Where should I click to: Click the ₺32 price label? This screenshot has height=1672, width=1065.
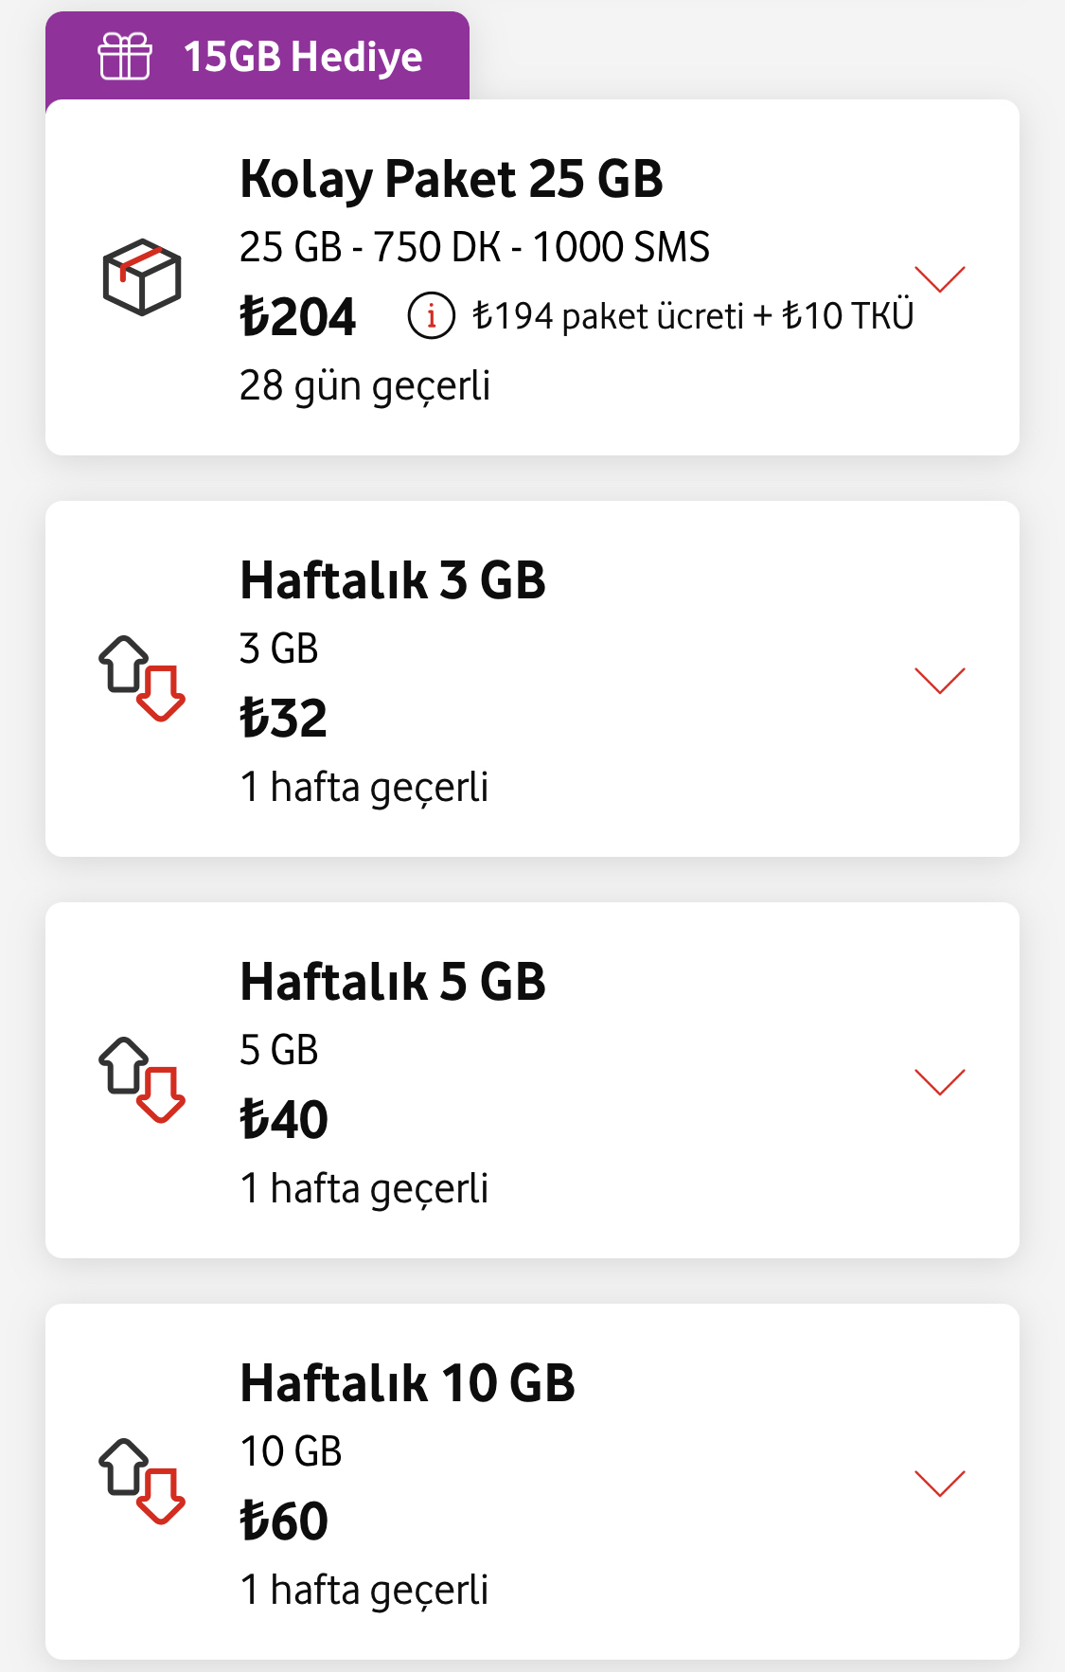[284, 718]
